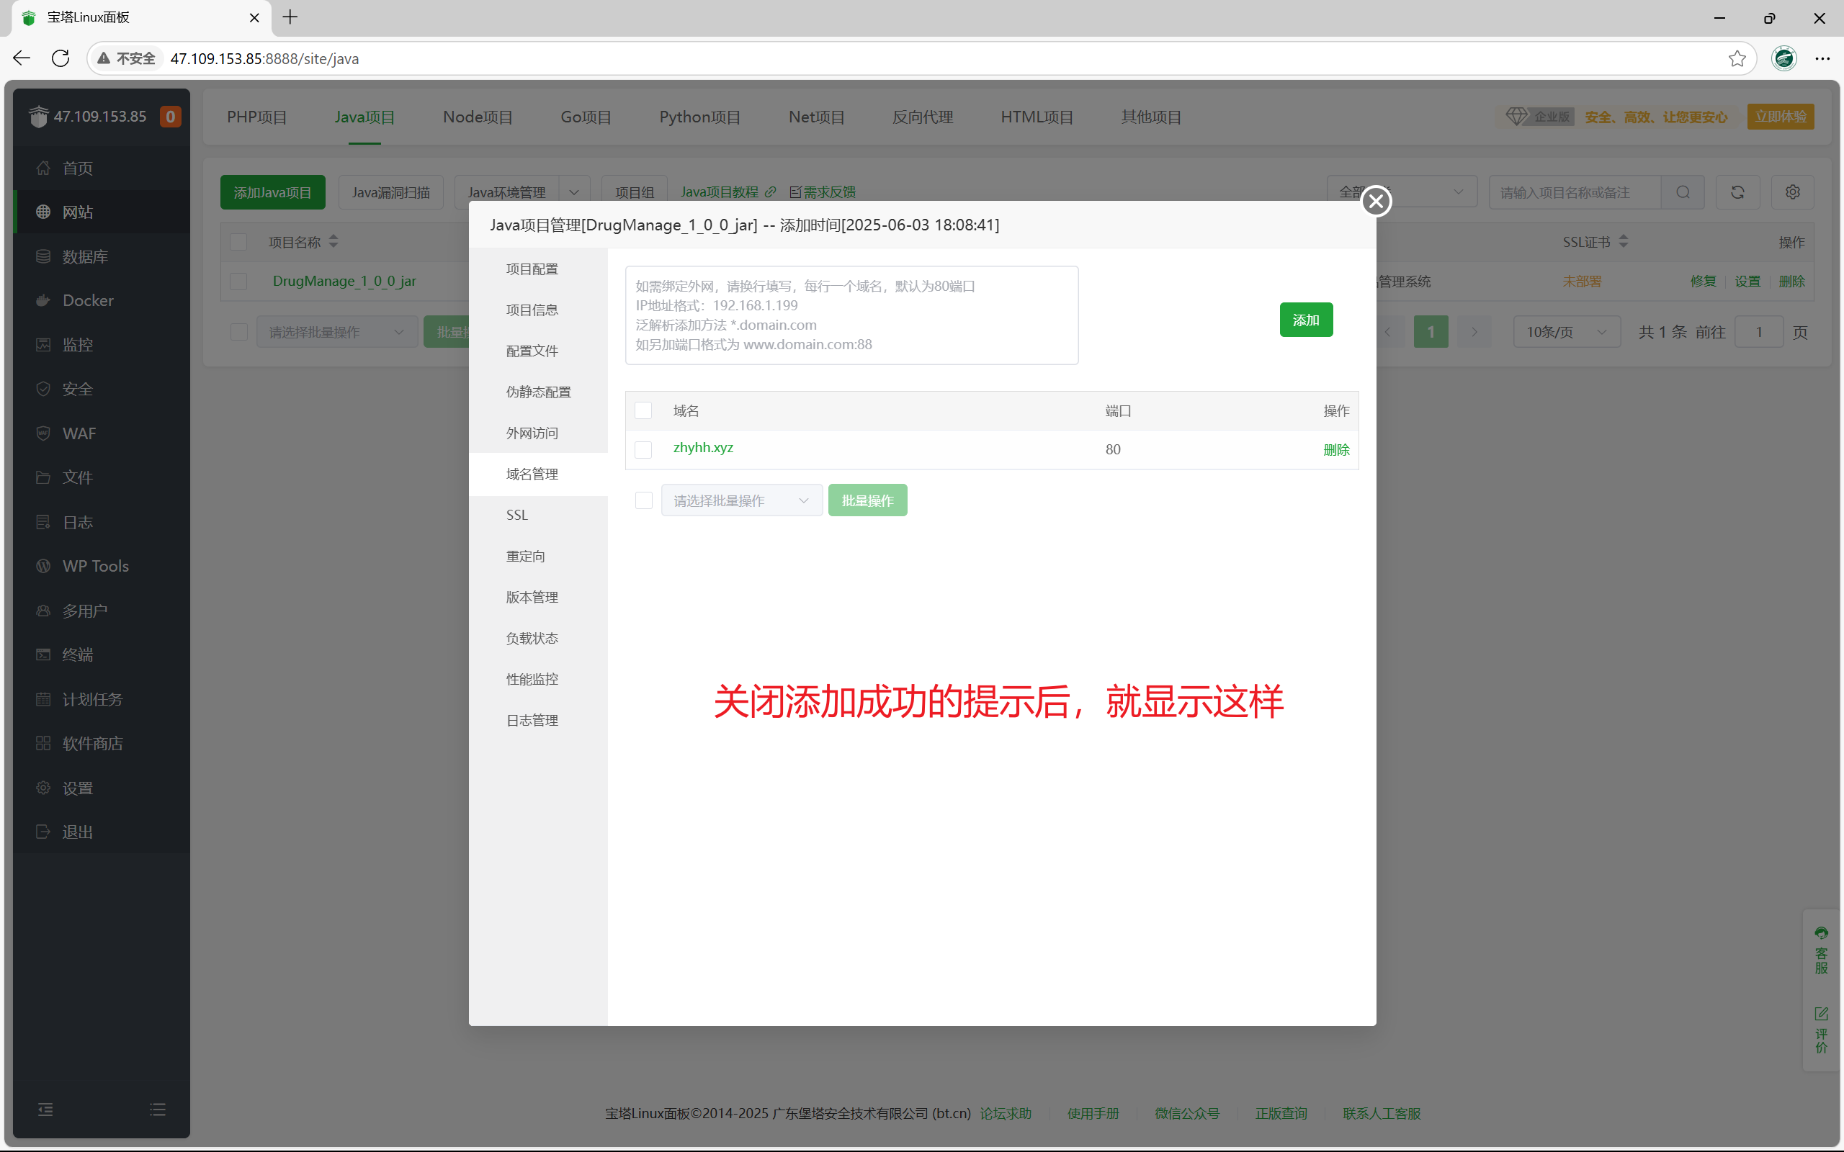Open the SSL section in dialog sidebar
The width and height of the screenshot is (1844, 1152).
[516, 514]
